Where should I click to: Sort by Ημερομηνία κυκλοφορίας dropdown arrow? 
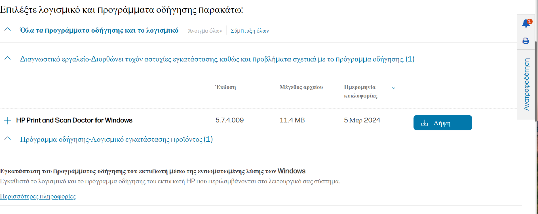(x=394, y=88)
